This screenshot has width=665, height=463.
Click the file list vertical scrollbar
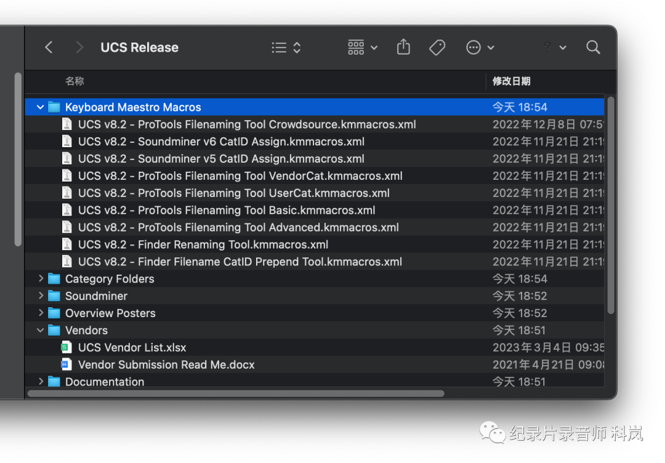611,205
